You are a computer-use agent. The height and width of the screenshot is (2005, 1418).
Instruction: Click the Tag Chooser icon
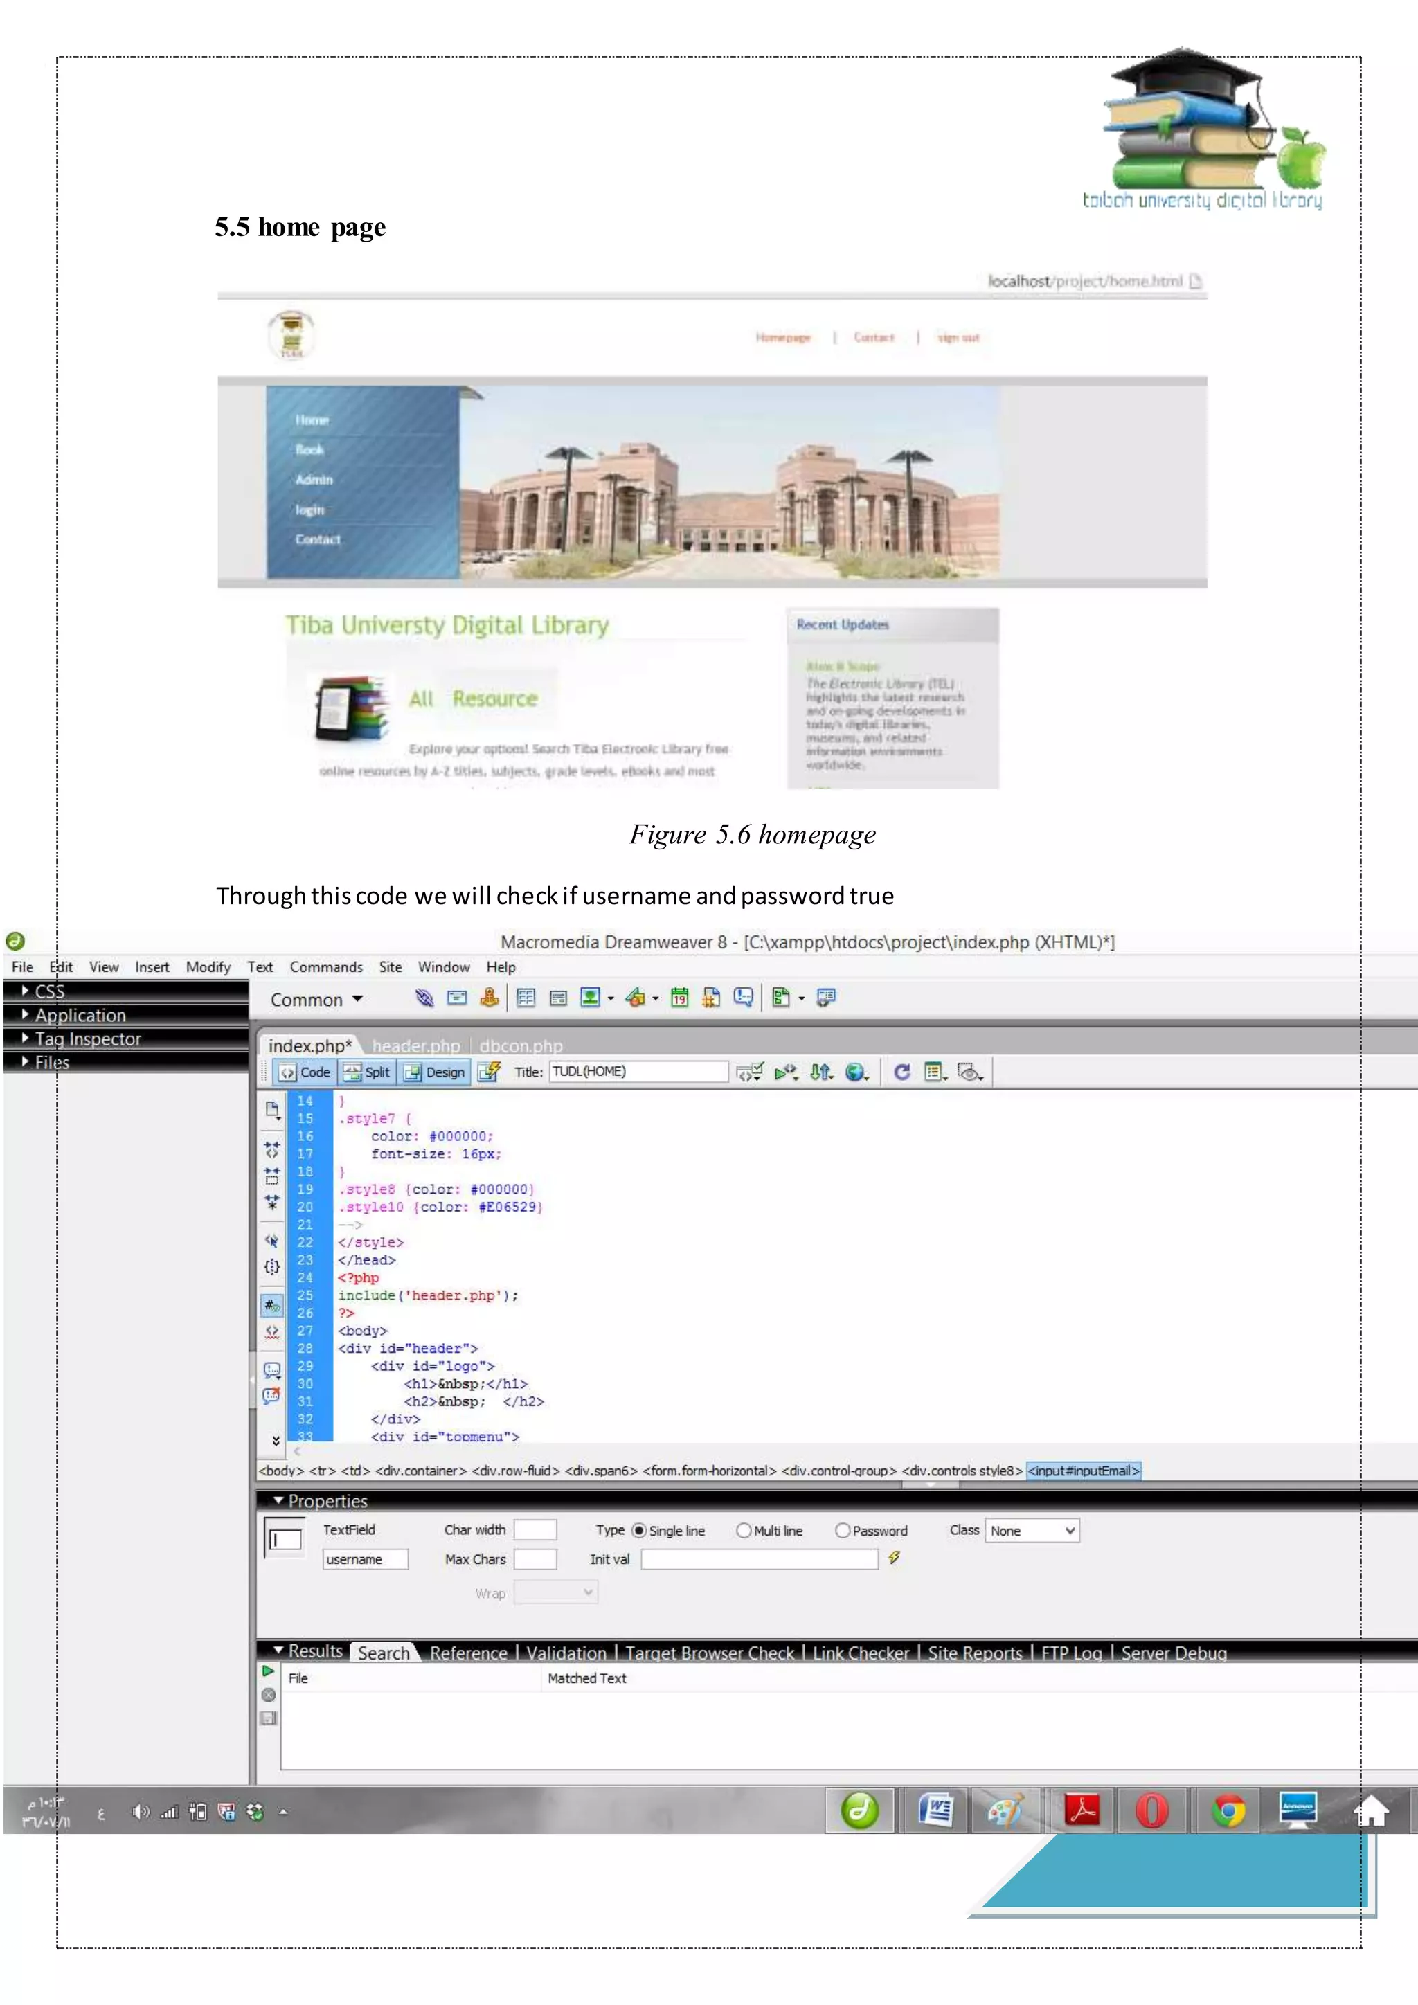pyautogui.click(x=826, y=997)
